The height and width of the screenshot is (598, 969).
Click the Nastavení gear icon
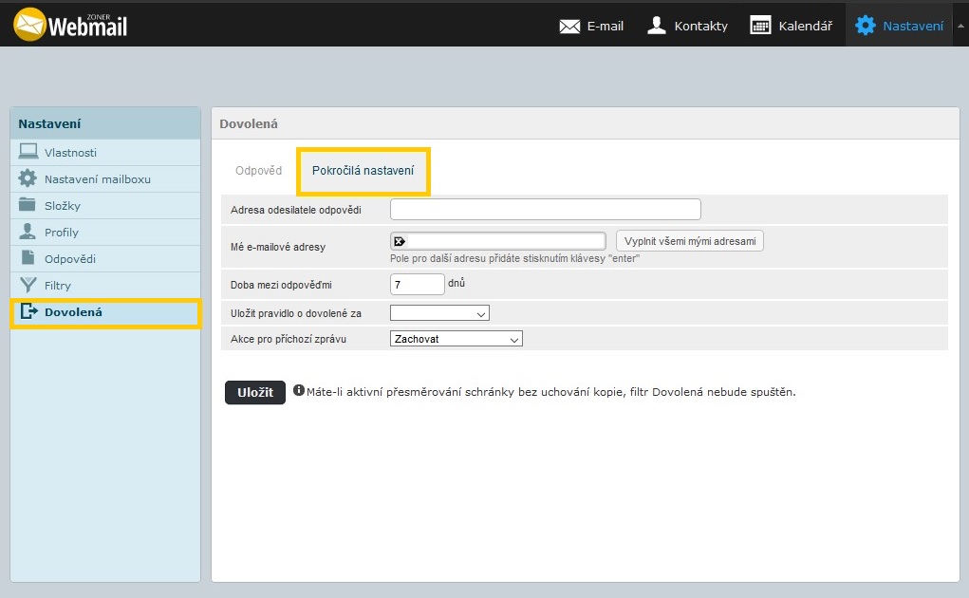click(x=866, y=26)
